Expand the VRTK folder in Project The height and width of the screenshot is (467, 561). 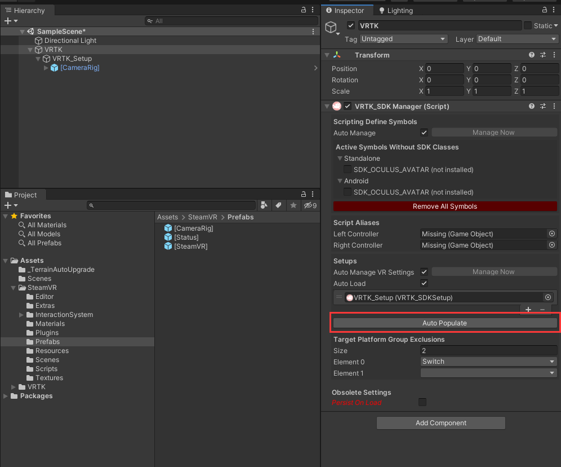coord(14,387)
